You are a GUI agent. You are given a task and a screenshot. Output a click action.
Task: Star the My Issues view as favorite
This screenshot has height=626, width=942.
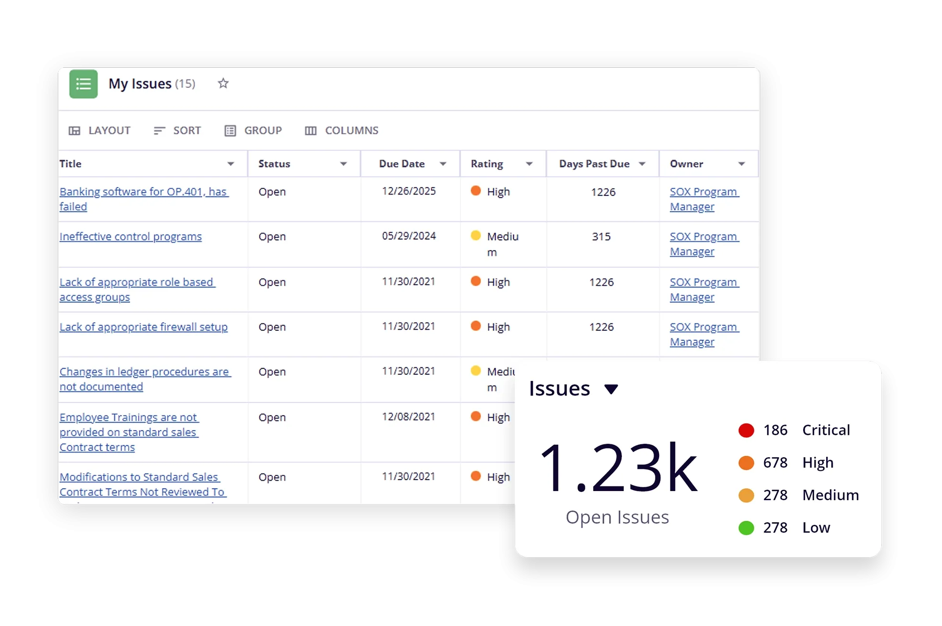point(223,83)
